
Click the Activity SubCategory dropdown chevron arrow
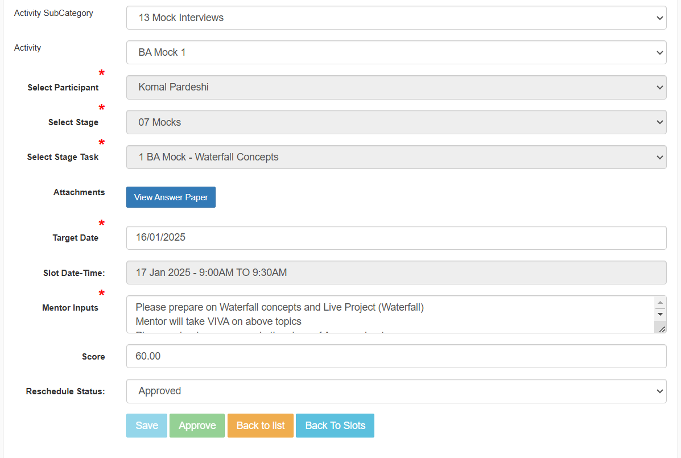pyautogui.click(x=659, y=18)
